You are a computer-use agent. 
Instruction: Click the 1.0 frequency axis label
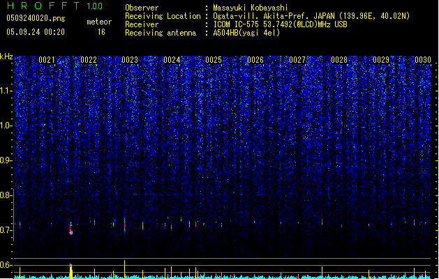(6, 126)
